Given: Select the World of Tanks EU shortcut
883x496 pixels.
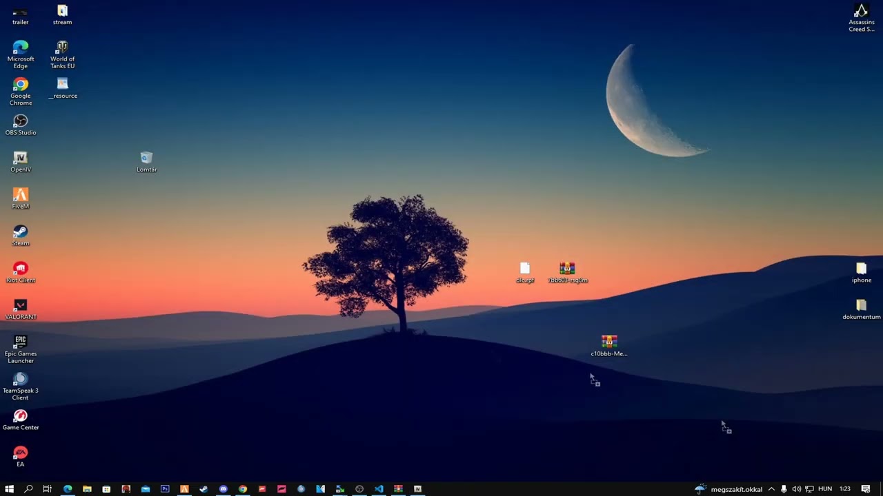Looking at the screenshot, I should click(62, 54).
